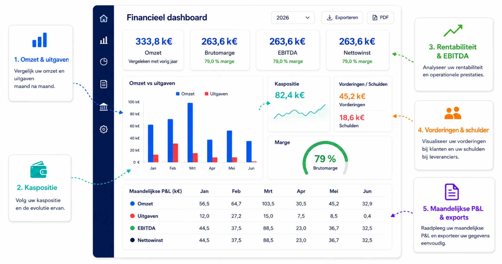Screen dimensions: 502x264
Task: Click the blue bar chart icon in the Omzet & uitgaven card
Action: pyautogui.click(x=40, y=40)
